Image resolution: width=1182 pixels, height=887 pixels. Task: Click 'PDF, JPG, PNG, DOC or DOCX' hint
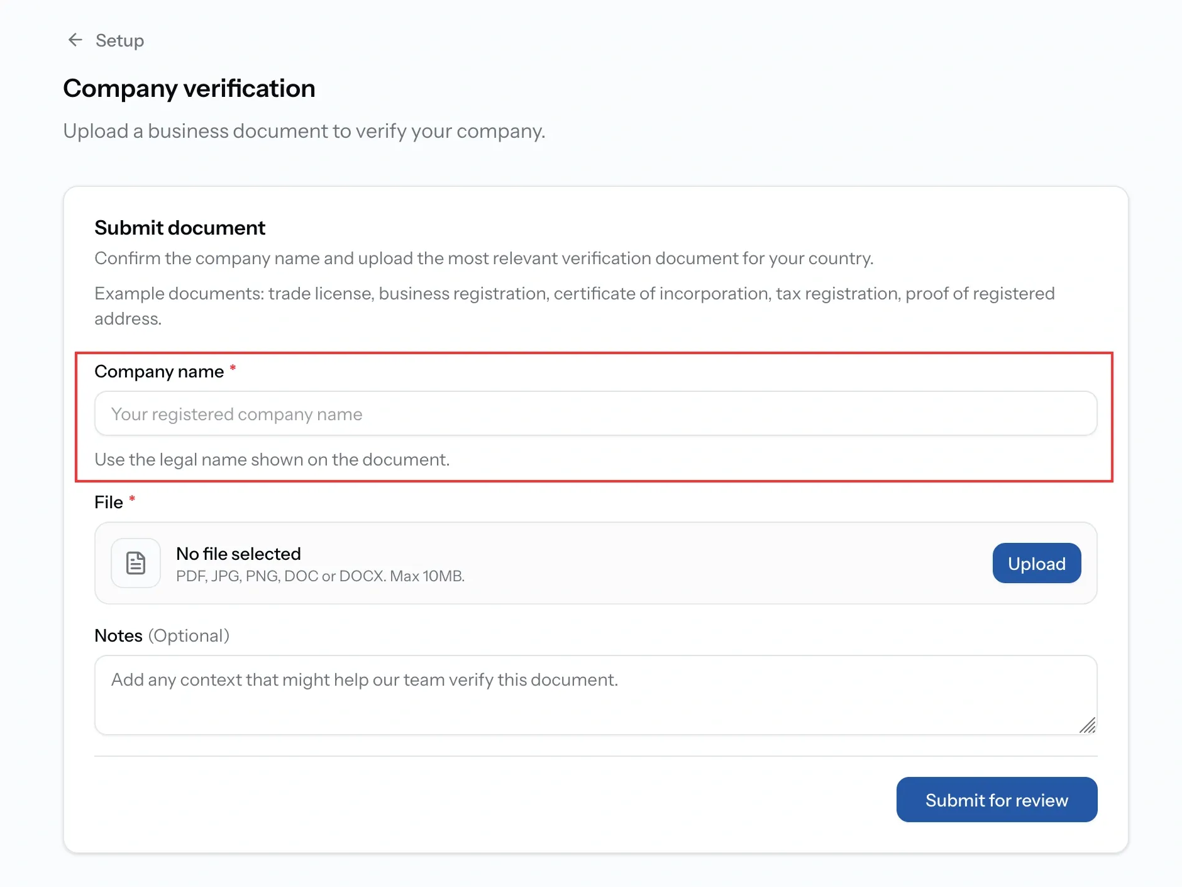pyautogui.click(x=320, y=576)
